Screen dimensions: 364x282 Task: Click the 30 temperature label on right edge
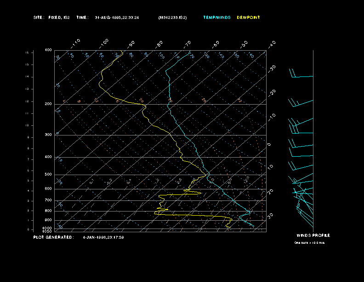[x=271, y=216]
